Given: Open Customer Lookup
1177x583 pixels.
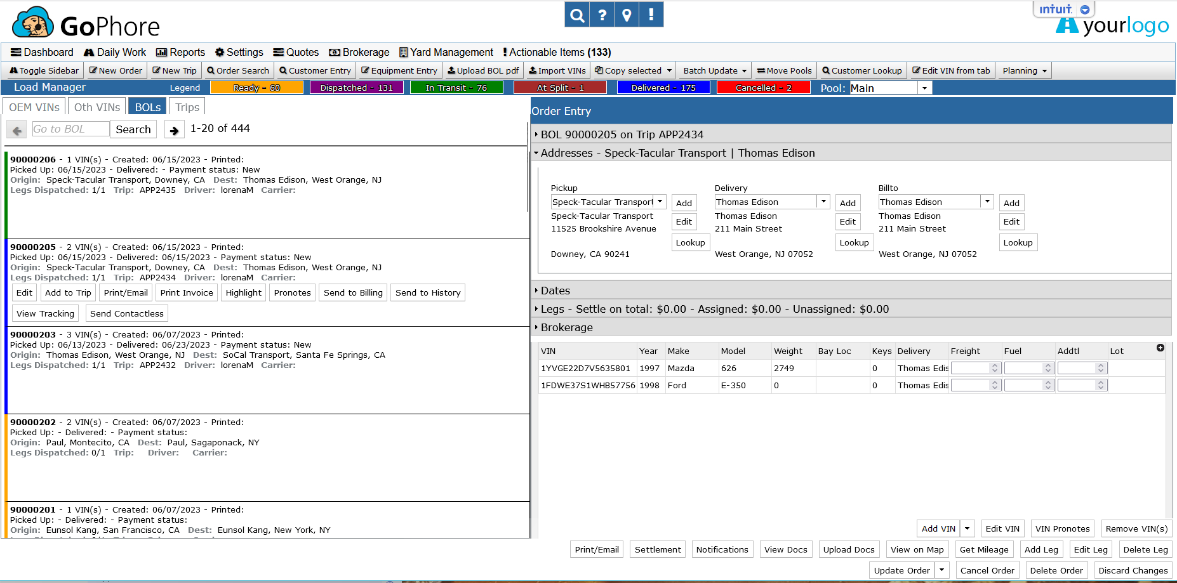Looking at the screenshot, I should [862, 70].
